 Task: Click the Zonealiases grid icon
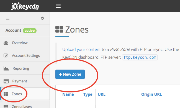(6, 106)
